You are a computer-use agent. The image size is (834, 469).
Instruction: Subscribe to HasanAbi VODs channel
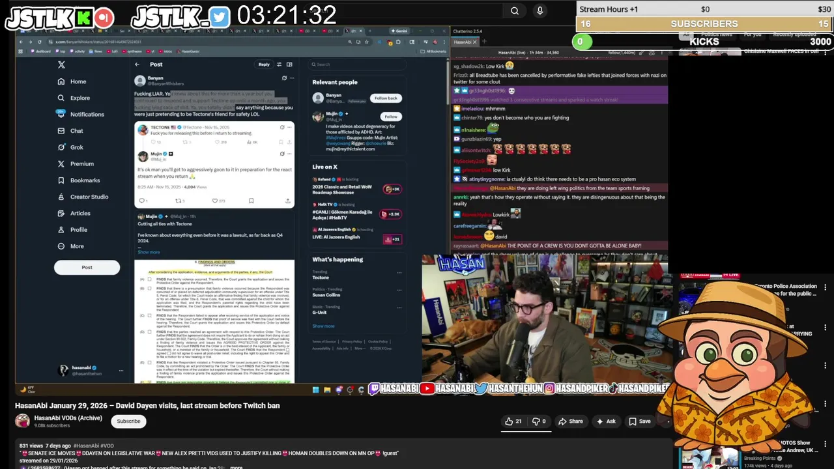click(x=128, y=421)
